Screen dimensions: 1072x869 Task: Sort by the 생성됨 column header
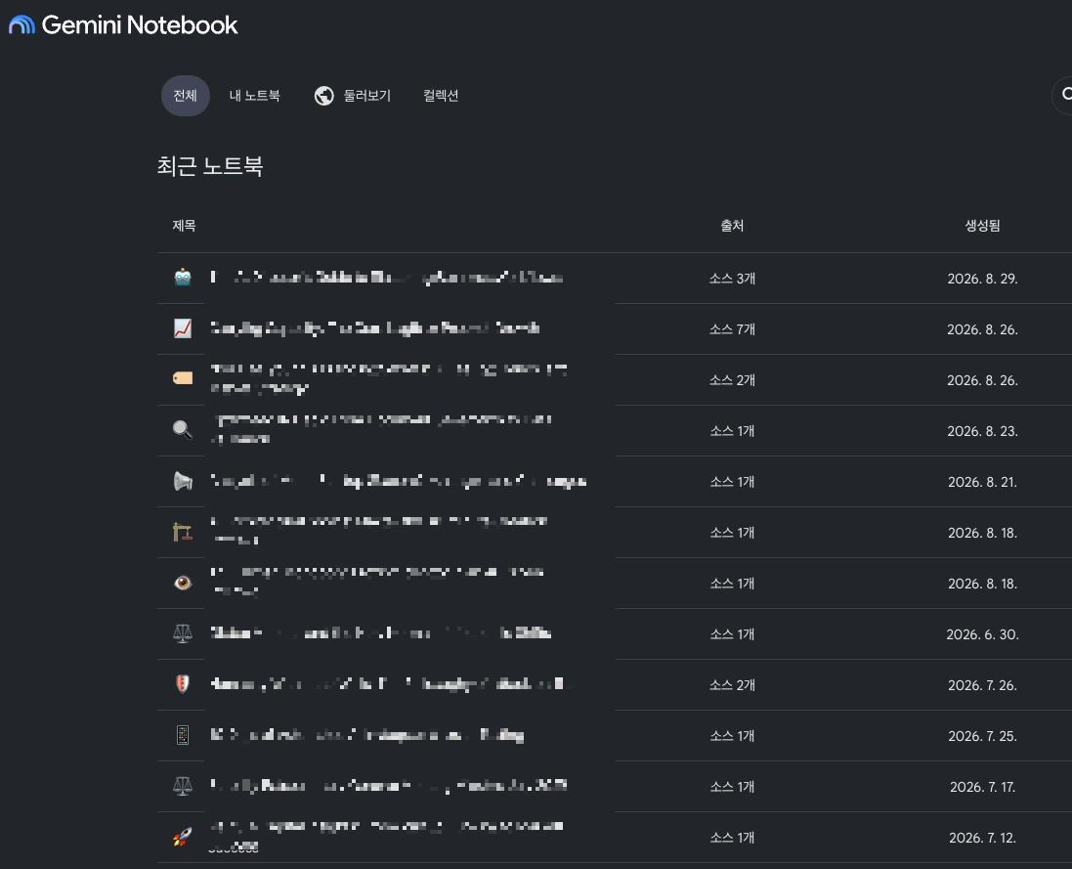coord(982,226)
